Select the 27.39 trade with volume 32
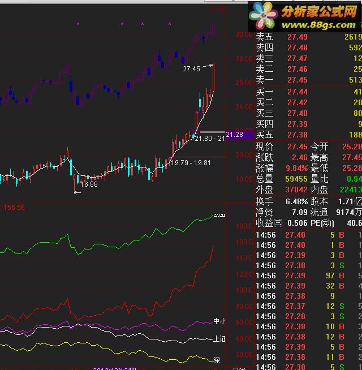This screenshot has height=370, width=362. [x=295, y=286]
